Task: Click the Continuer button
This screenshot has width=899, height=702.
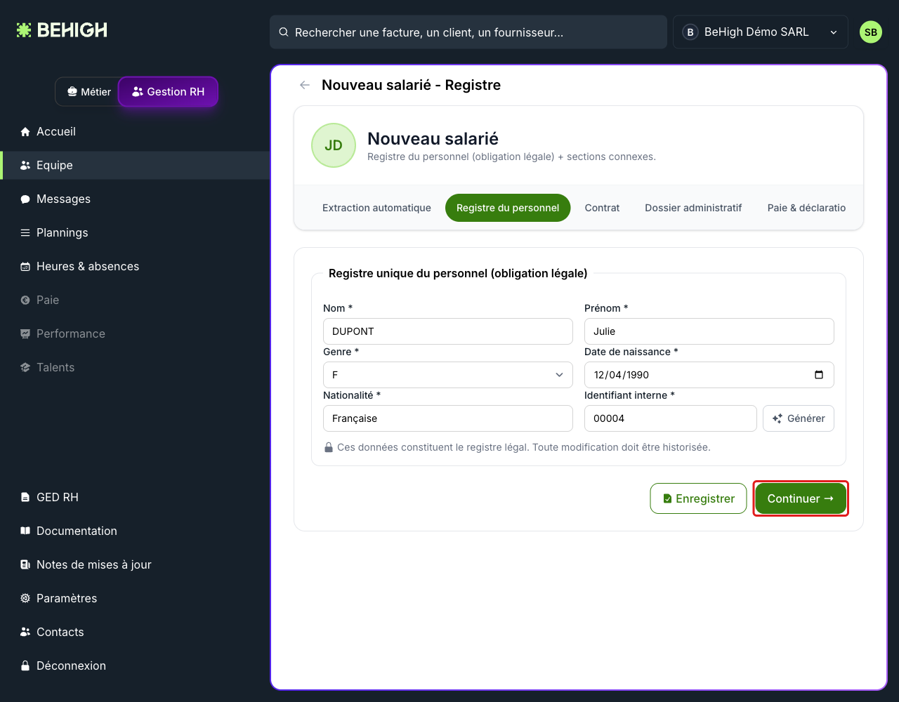Action: pyautogui.click(x=801, y=498)
